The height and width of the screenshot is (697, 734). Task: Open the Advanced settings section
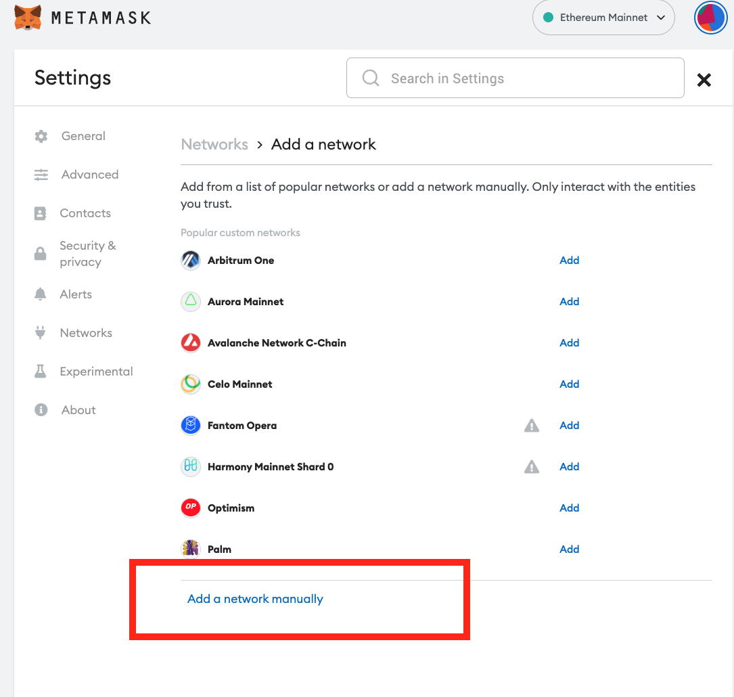(x=90, y=175)
